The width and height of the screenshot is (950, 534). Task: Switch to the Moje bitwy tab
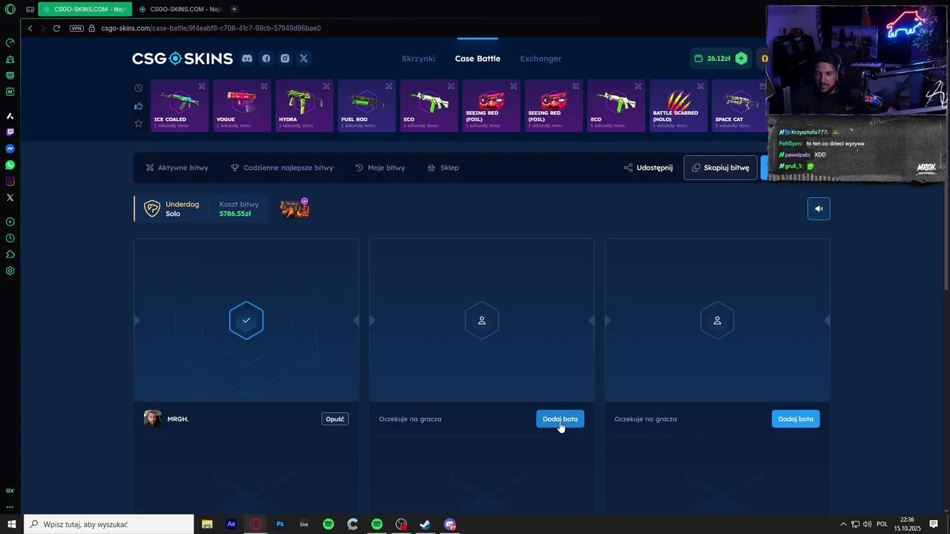coord(380,168)
